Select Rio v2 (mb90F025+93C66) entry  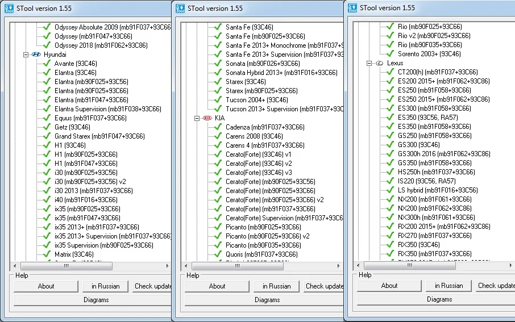pos(434,35)
